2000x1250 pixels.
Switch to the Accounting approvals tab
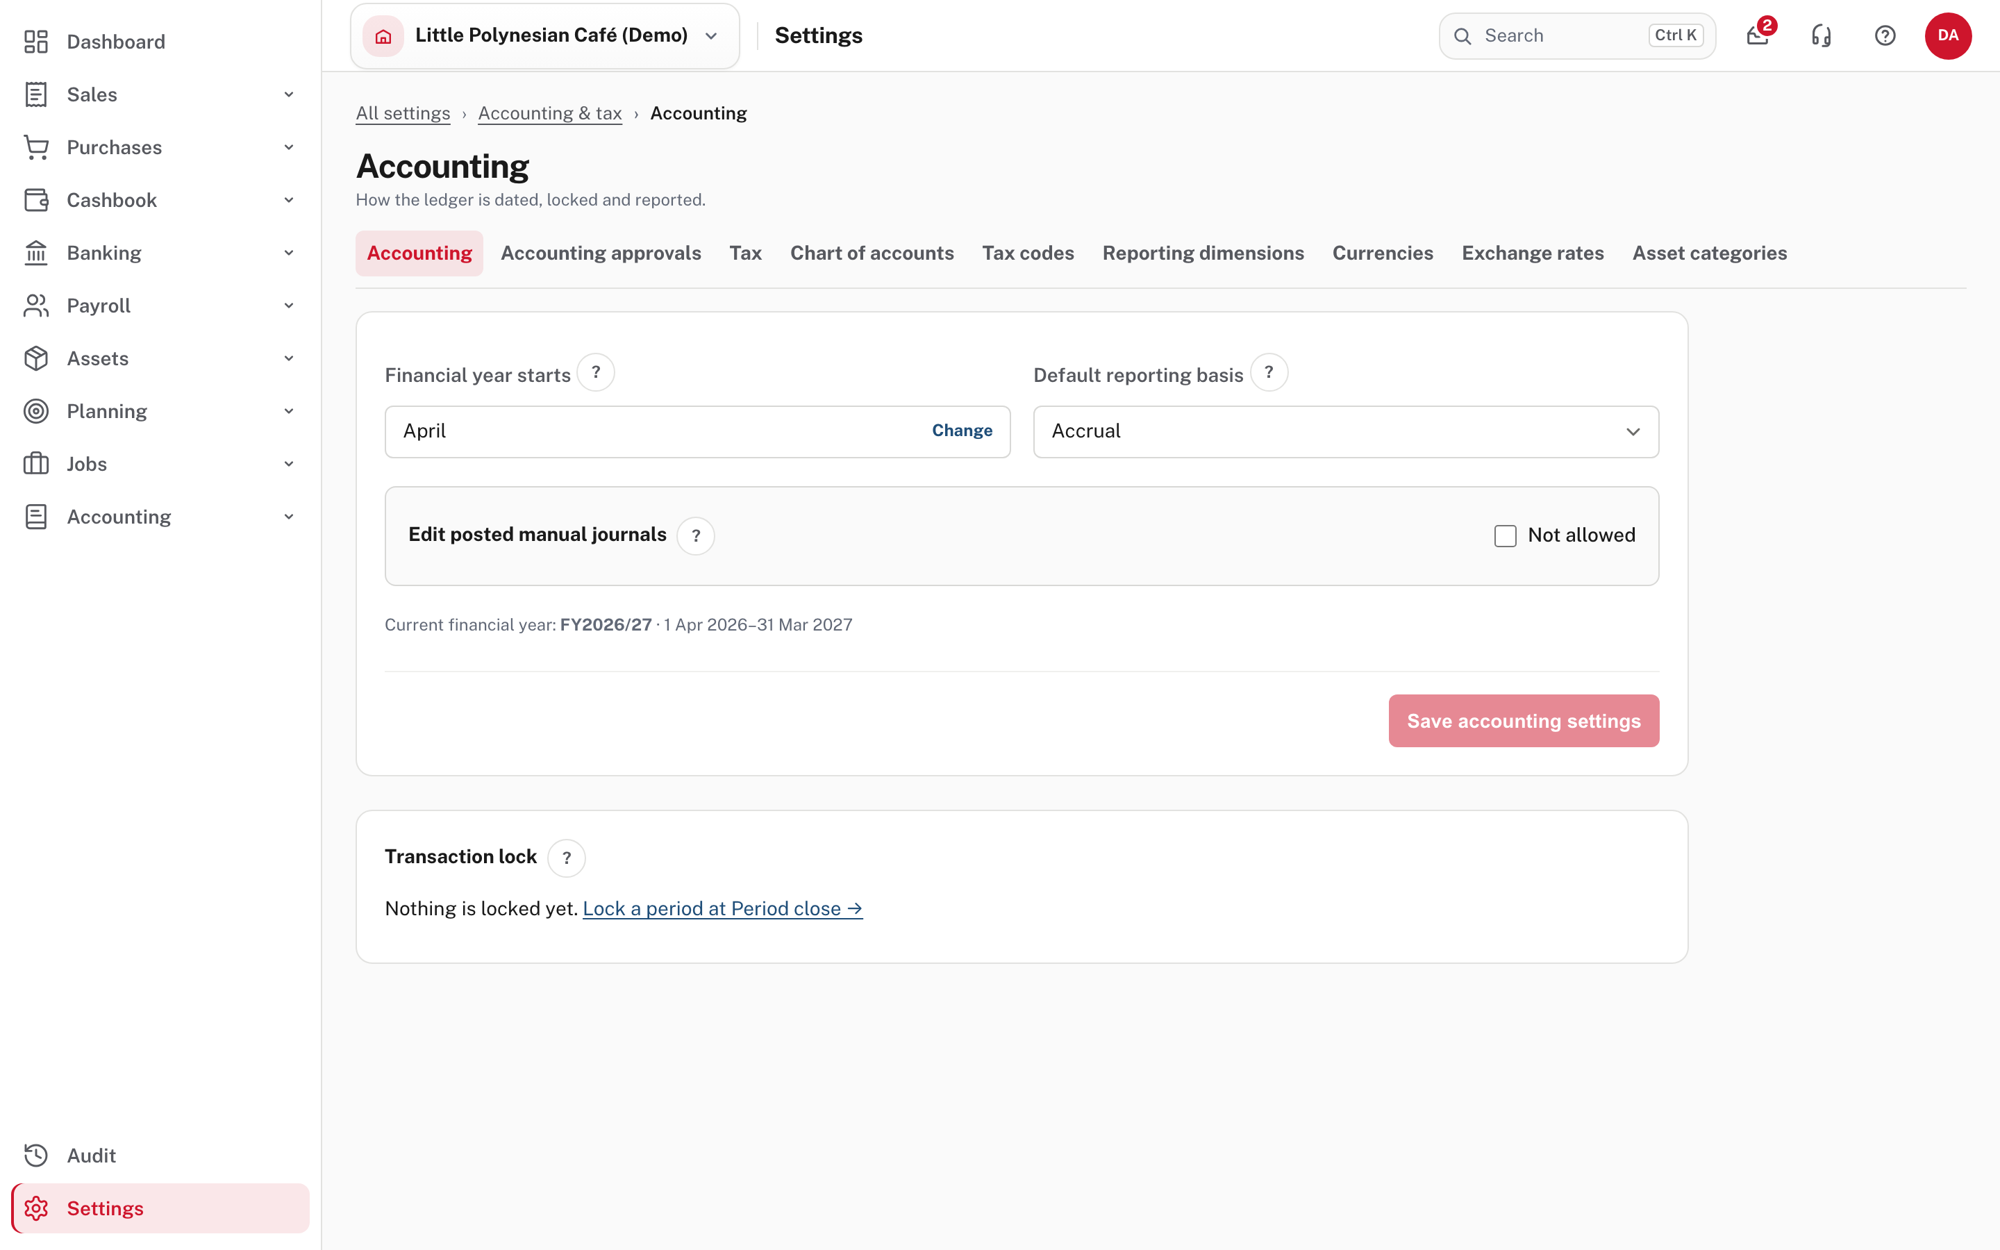tap(601, 253)
